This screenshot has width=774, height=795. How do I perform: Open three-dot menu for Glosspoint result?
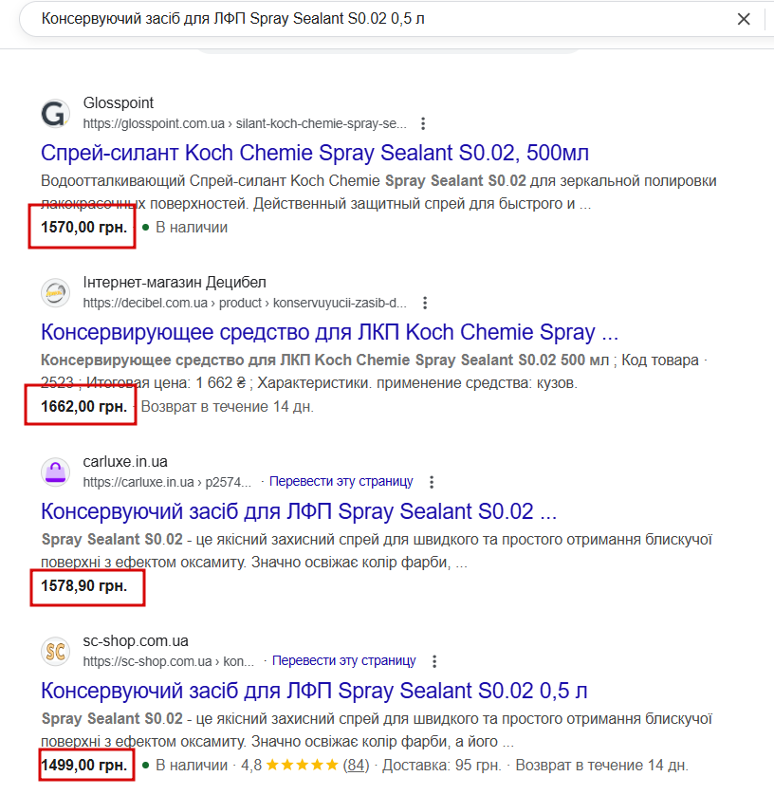(x=423, y=123)
